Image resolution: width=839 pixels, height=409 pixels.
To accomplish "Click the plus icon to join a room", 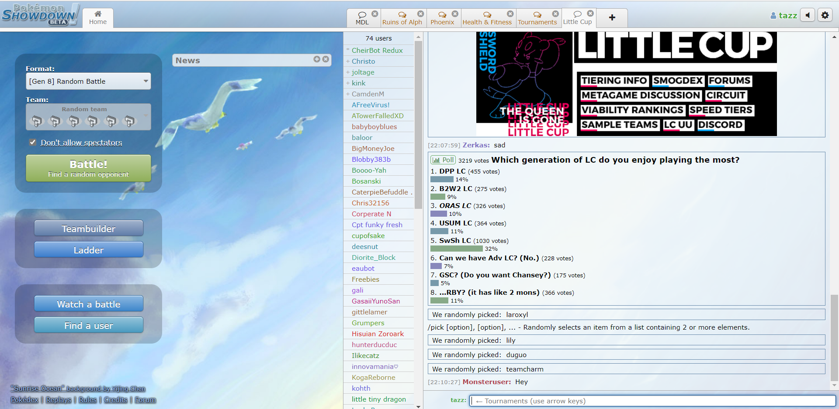I will (x=612, y=17).
